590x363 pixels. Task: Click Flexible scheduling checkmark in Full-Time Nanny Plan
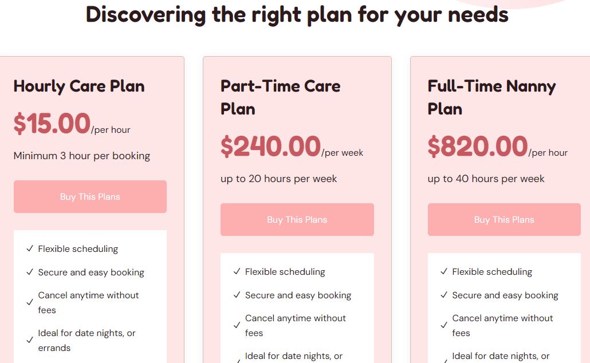pyautogui.click(x=443, y=272)
